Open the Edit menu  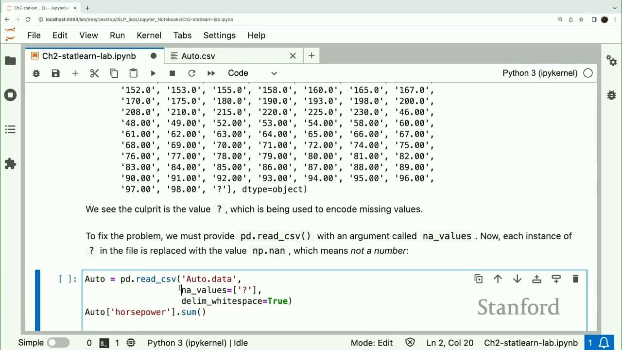60,35
